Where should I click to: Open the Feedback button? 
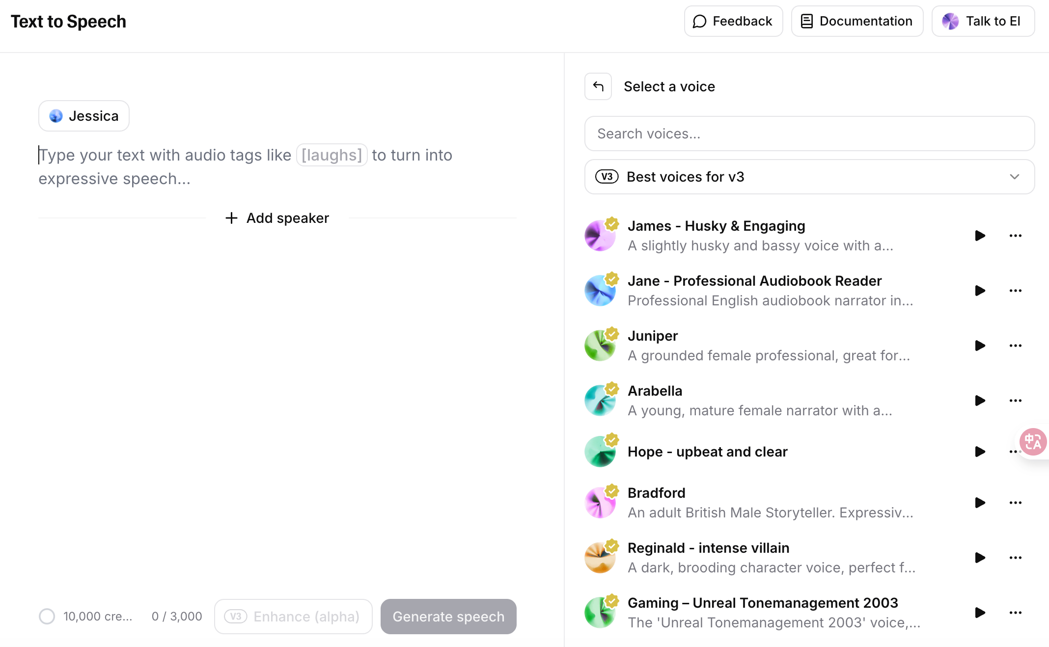[x=733, y=21]
